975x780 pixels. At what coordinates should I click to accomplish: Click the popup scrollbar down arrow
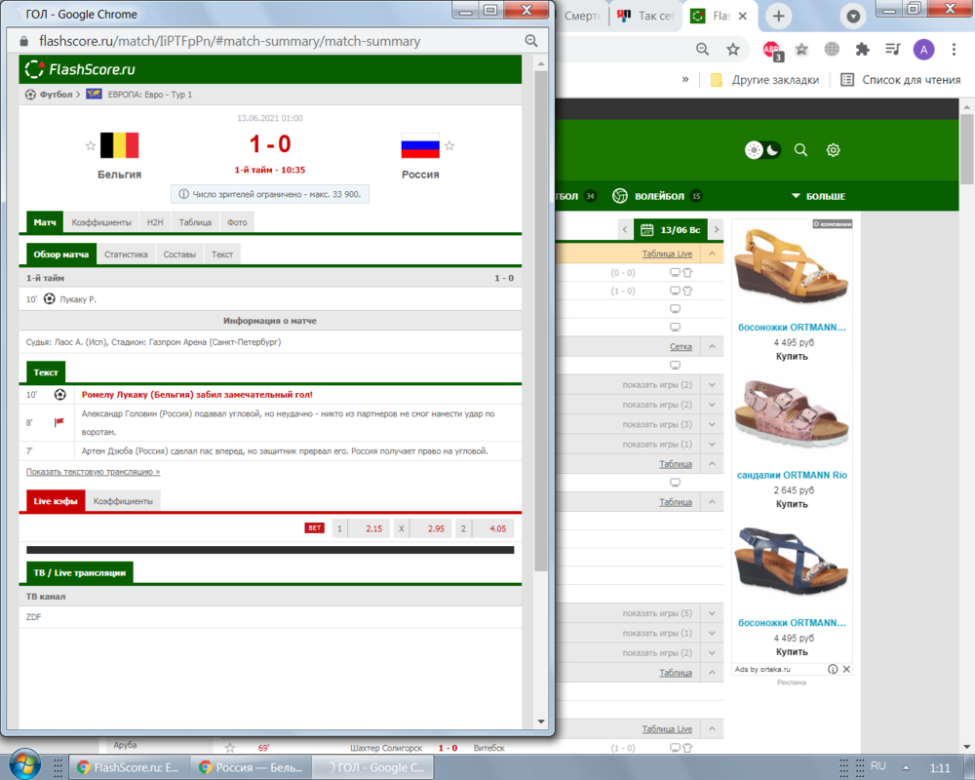tap(541, 721)
